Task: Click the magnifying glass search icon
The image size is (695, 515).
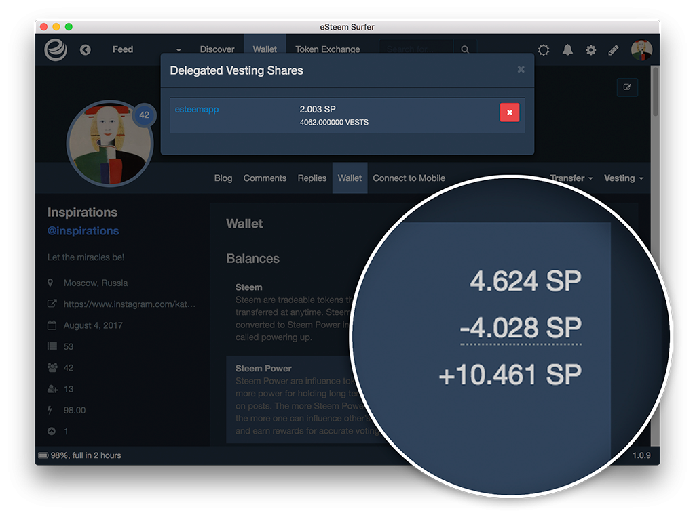Action: coord(465,49)
